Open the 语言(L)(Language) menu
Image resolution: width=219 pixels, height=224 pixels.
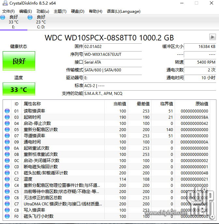tap(124, 11)
